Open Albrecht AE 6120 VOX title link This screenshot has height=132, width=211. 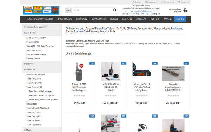tap(142, 87)
